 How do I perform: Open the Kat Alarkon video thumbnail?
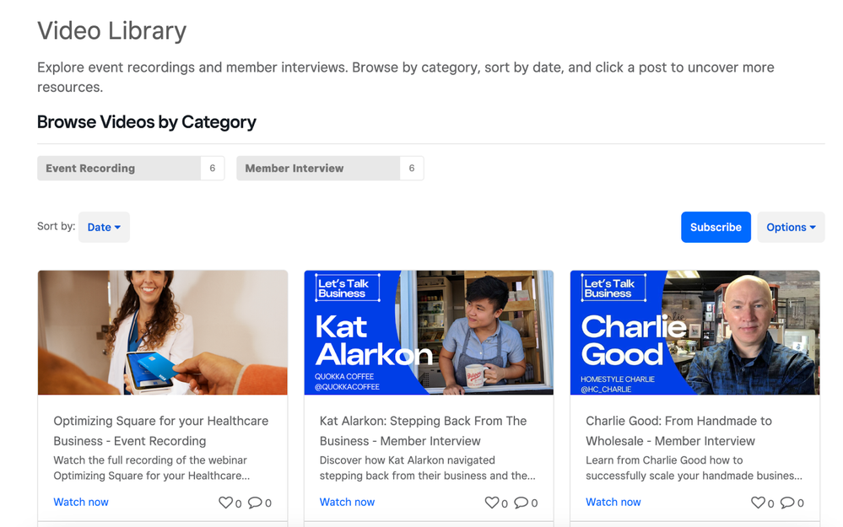tap(429, 332)
